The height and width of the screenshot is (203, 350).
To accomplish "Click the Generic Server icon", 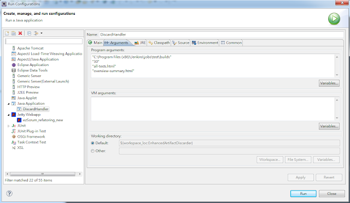I will (x=14, y=76).
